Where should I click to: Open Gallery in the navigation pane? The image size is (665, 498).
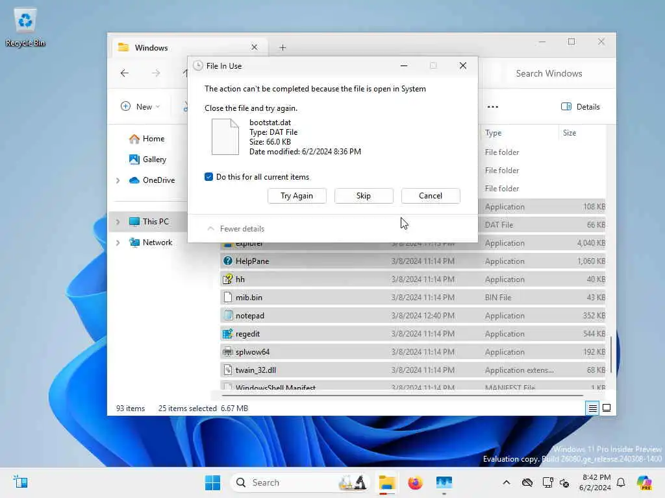147,160
